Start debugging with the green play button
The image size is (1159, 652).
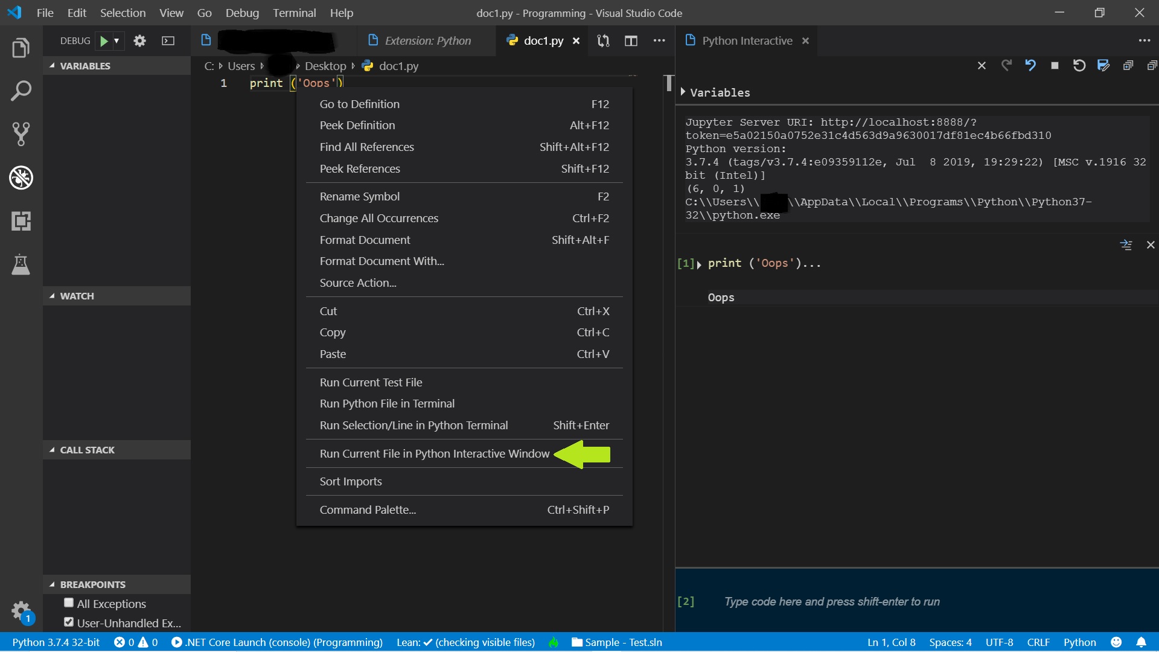(x=104, y=40)
